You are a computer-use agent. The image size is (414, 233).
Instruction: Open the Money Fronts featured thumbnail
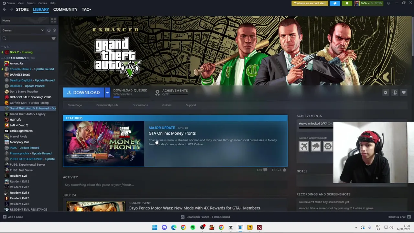[104, 144]
